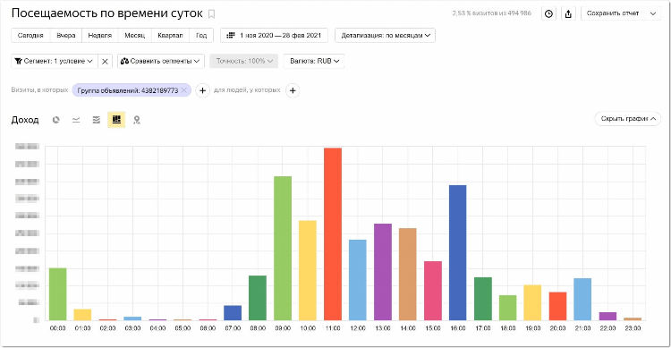The width and height of the screenshot is (671, 348).
Task: Open the export/share report icon
Action: pyautogui.click(x=568, y=13)
